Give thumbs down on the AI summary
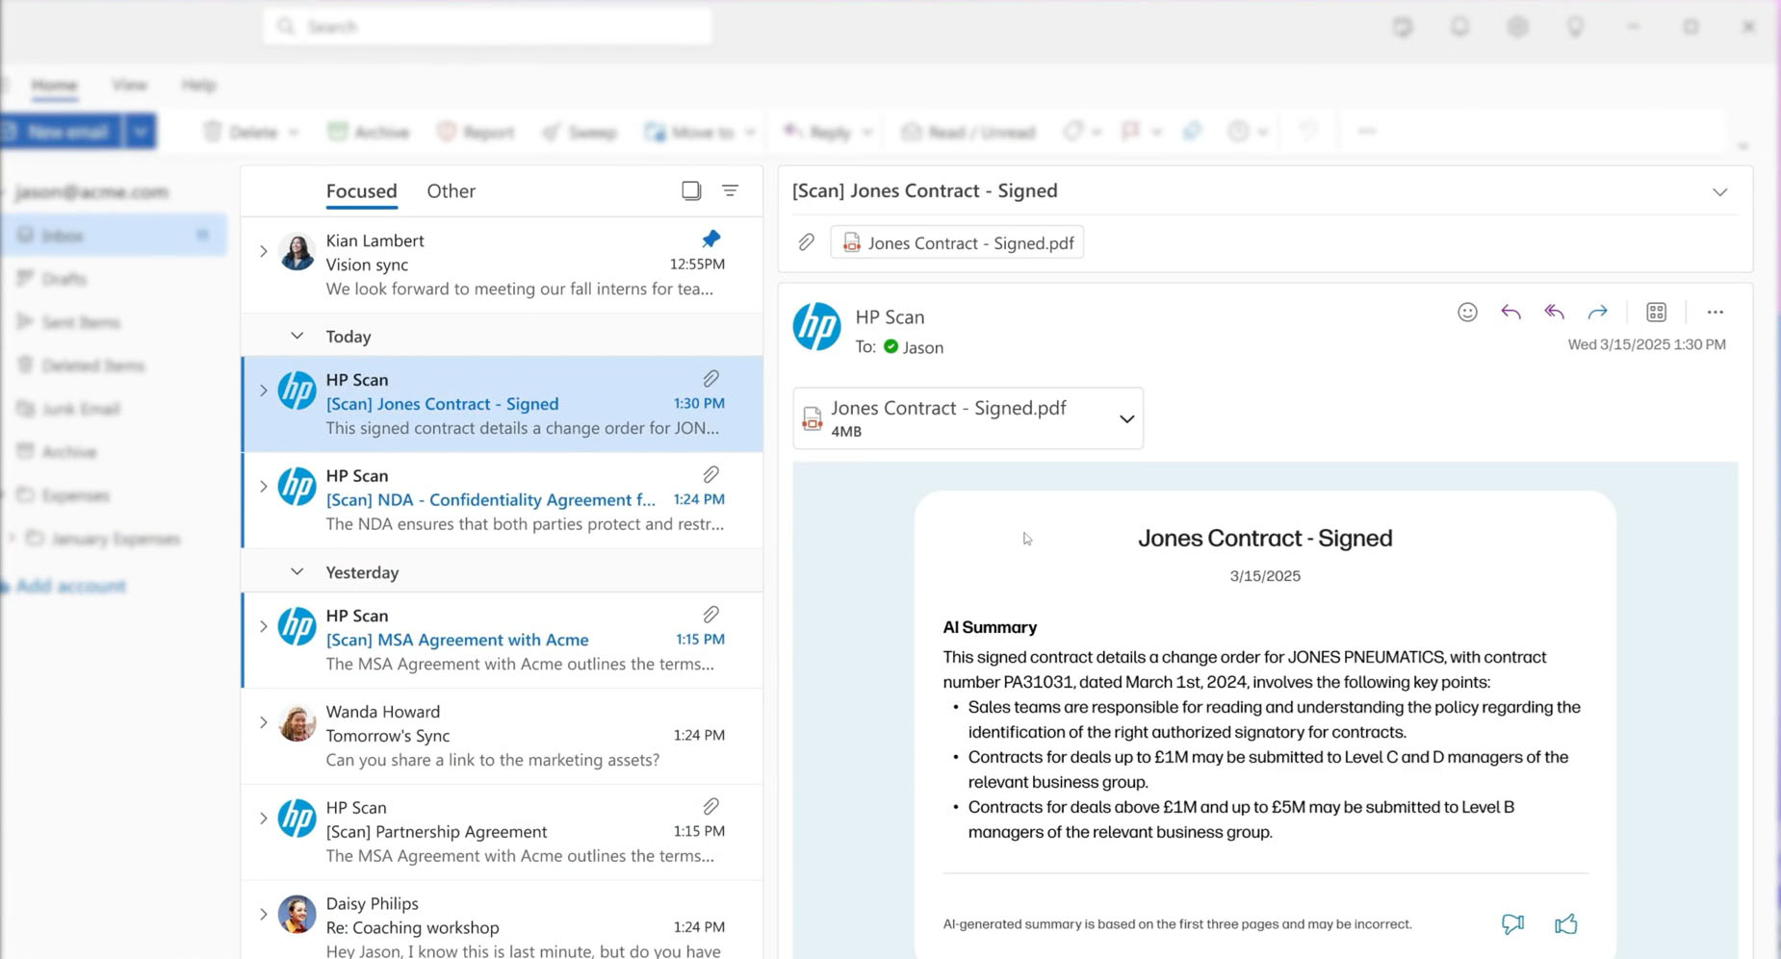The width and height of the screenshot is (1781, 959). [1512, 924]
